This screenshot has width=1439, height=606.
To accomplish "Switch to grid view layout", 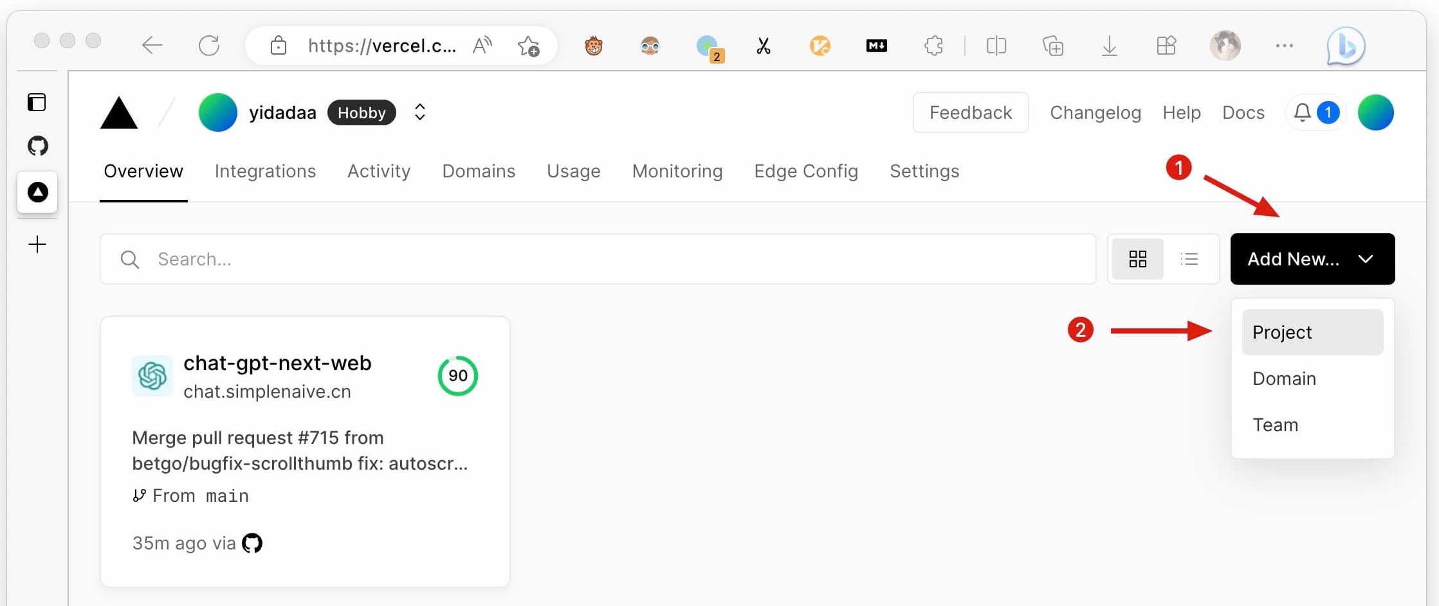I will [1137, 259].
